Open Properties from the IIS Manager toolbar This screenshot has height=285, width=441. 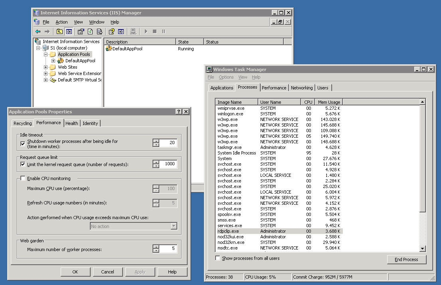pyautogui.click(x=81, y=32)
